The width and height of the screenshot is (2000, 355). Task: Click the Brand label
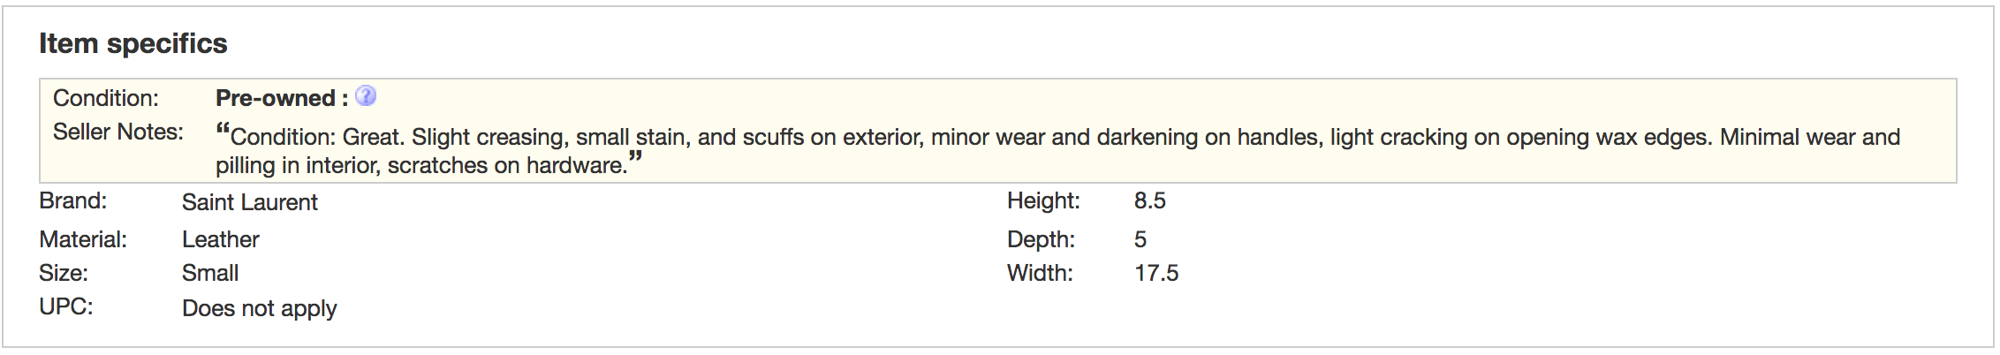pyautogui.click(x=73, y=200)
